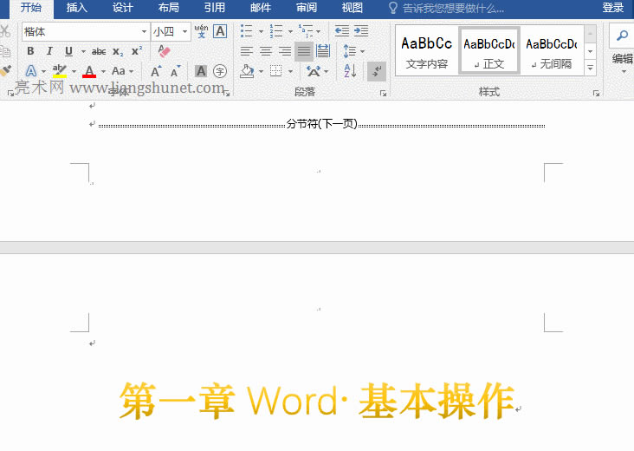Toggle show/hide paragraph marks button
This screenshot has height=451, width=634.
(377, 71)
